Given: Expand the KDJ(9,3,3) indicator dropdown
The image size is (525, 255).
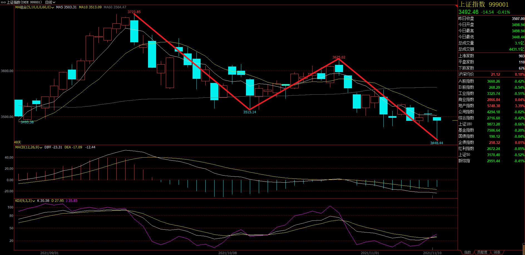Looking at the screenshot, I should 34,201.
